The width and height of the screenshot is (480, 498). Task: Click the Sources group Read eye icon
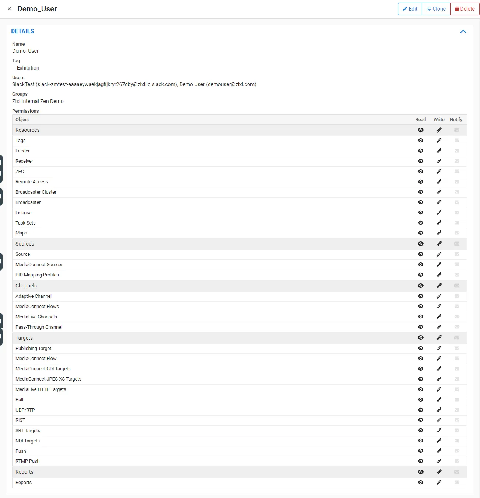[421, 244]
